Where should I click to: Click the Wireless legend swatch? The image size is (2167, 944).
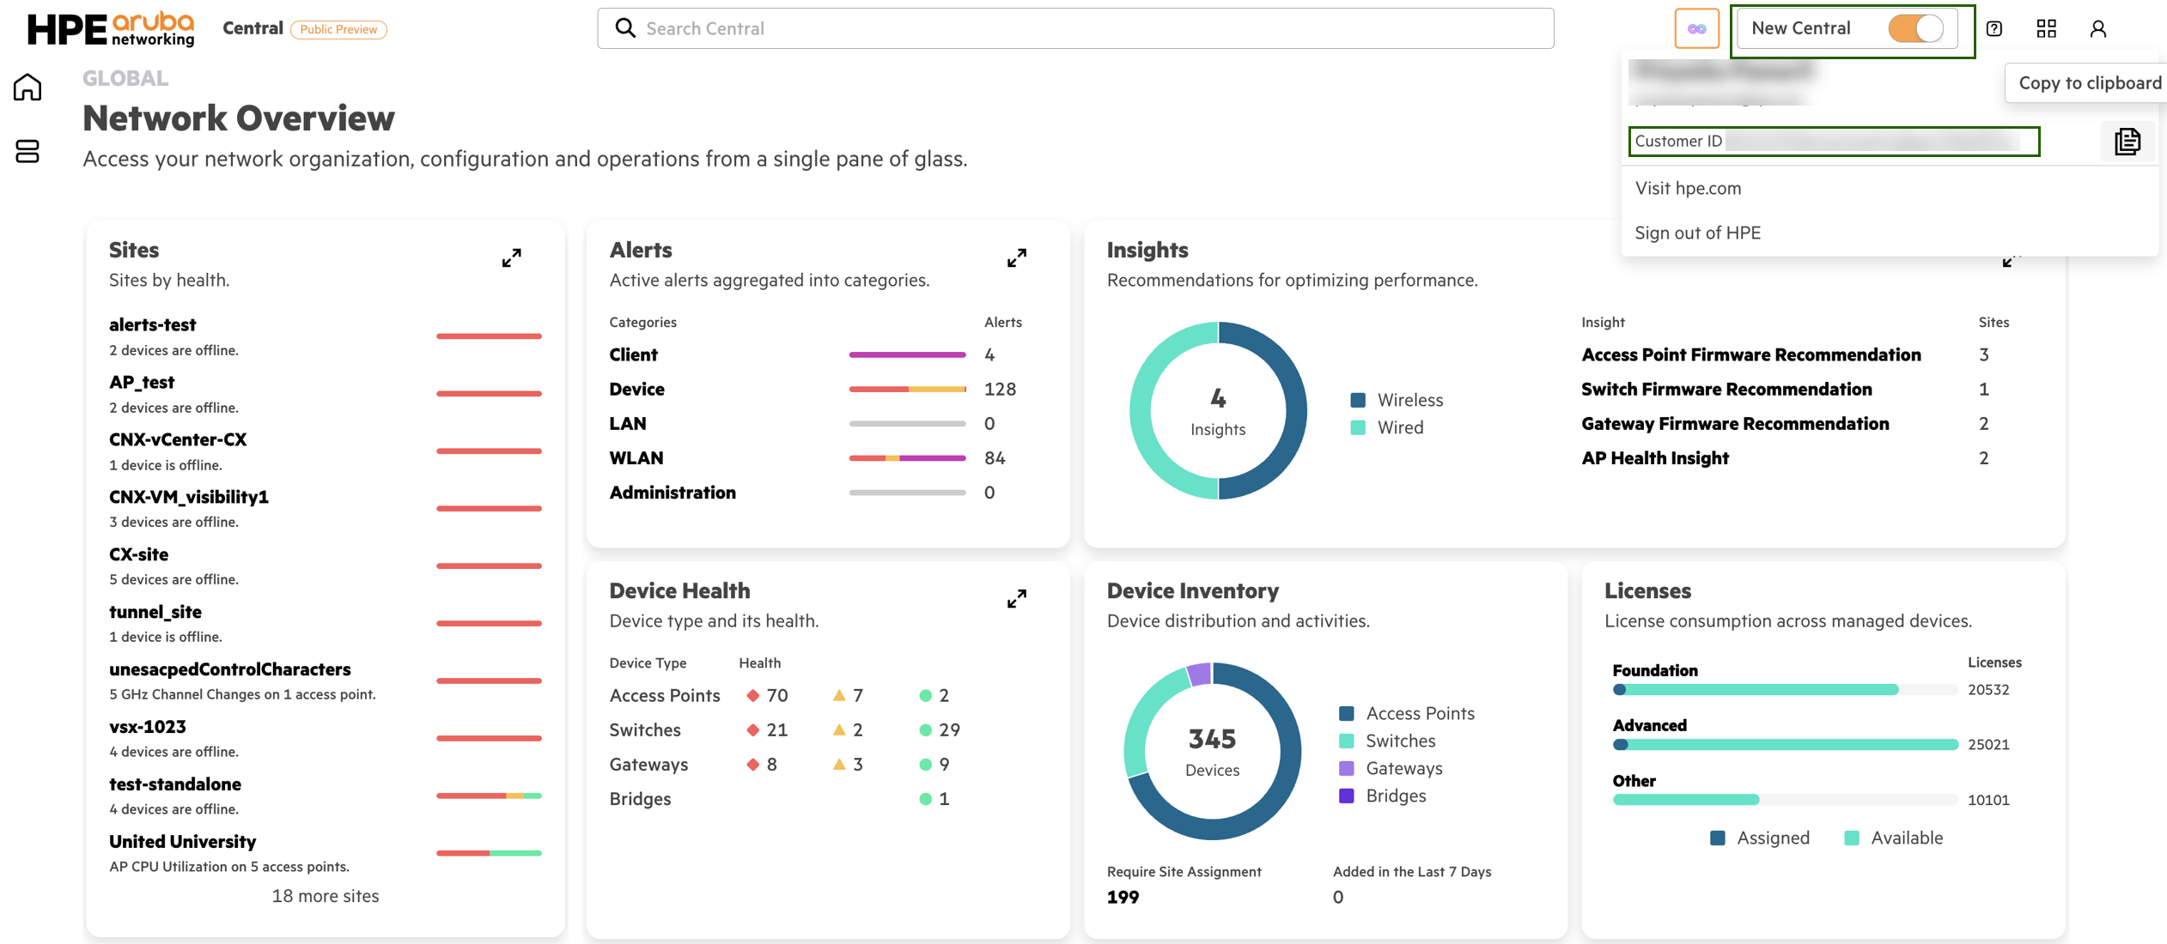point(1358,400)
